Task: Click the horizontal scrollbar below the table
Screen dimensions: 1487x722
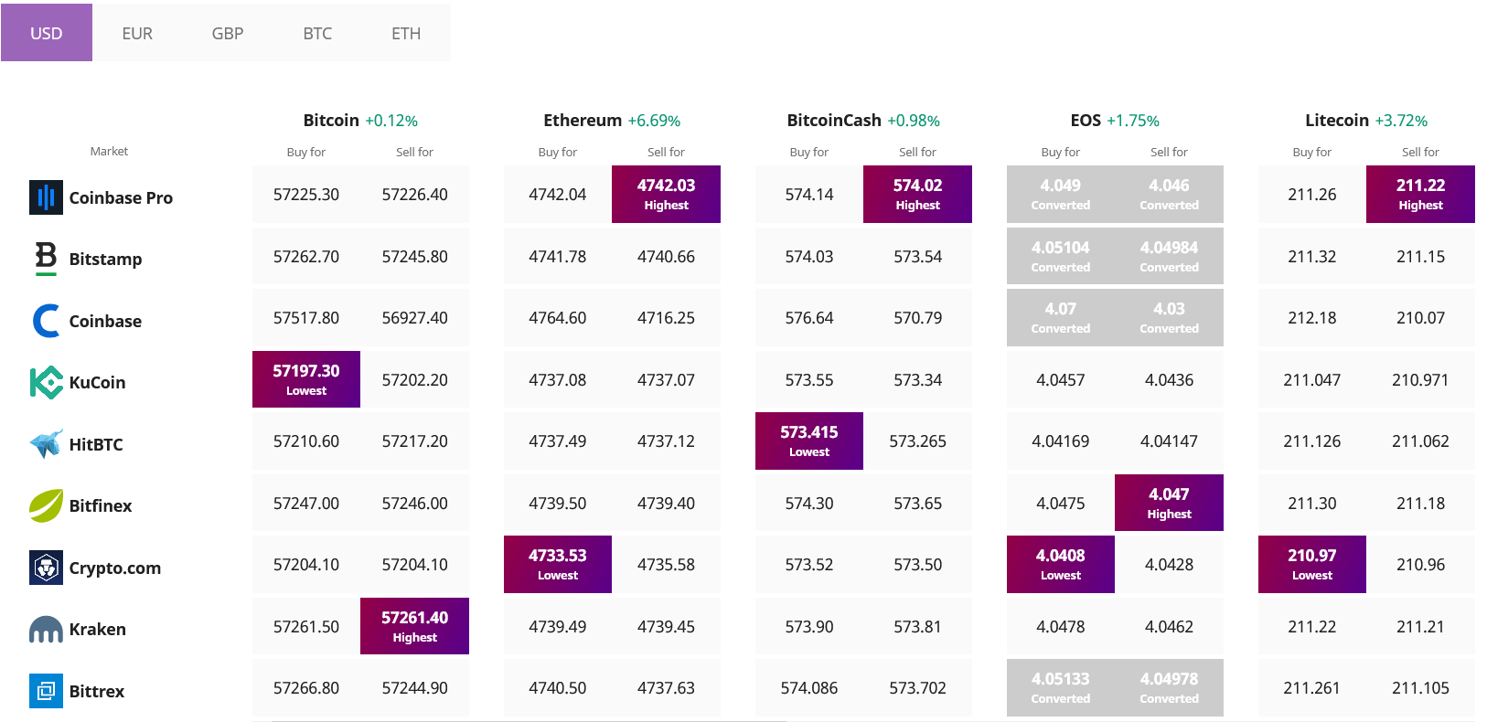Action: [x=529, y=720]
